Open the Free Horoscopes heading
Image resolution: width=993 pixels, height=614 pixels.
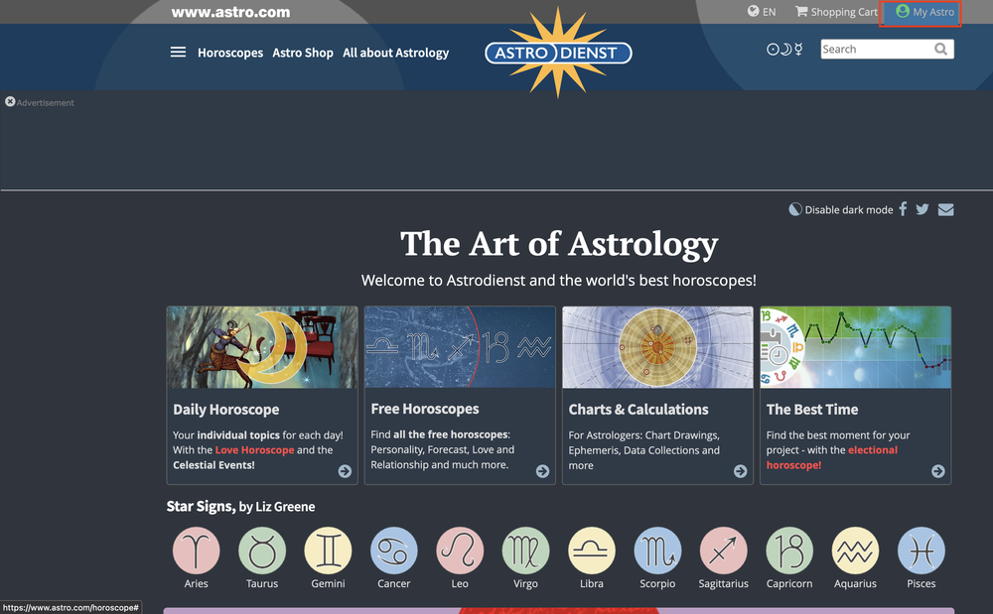[x=425, y=409]
